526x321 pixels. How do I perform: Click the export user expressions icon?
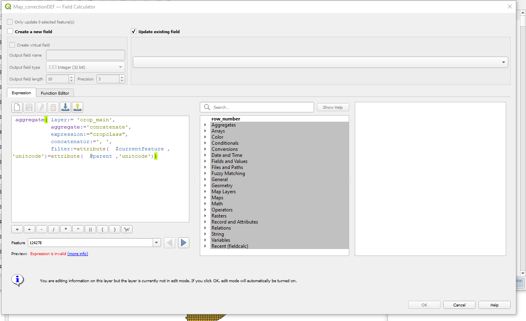coord(78,107)
